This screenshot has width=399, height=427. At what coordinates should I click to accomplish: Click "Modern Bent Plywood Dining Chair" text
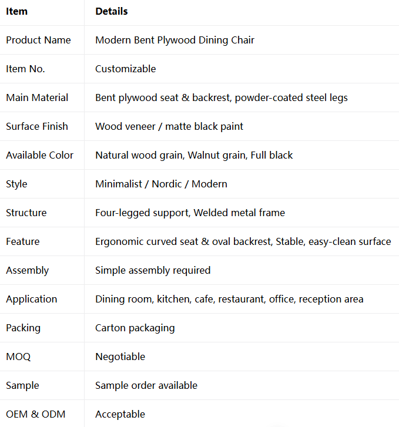[175, 41]
